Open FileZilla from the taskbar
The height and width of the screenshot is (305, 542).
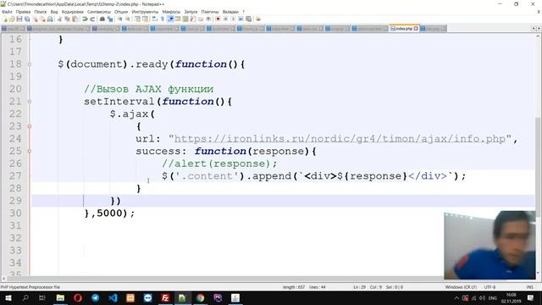click(x=165, y=298)
